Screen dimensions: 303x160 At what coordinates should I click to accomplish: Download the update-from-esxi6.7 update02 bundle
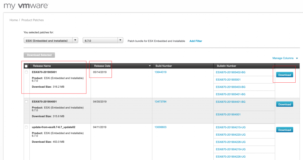point(284,130)
